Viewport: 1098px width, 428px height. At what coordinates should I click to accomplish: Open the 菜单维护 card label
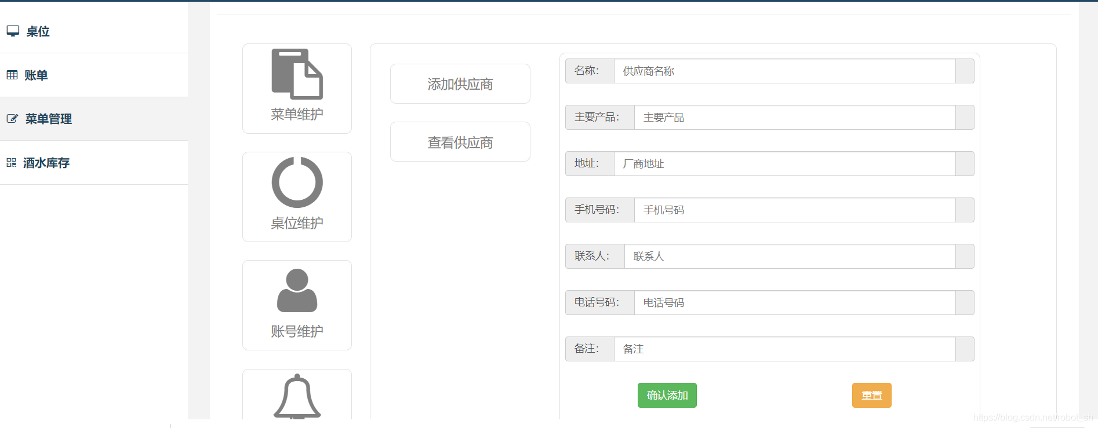(297, 114)
